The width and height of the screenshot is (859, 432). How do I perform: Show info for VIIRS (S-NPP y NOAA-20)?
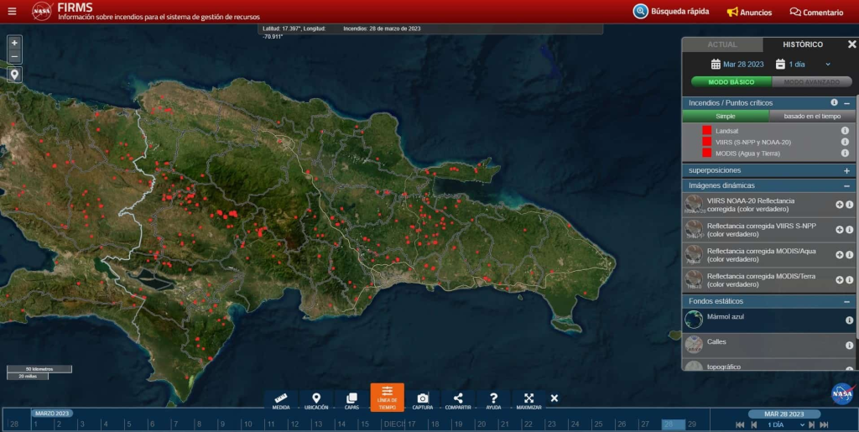click(845, 141)
